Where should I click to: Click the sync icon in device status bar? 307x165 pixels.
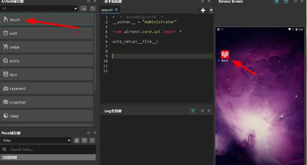click(x=218, y=29)
